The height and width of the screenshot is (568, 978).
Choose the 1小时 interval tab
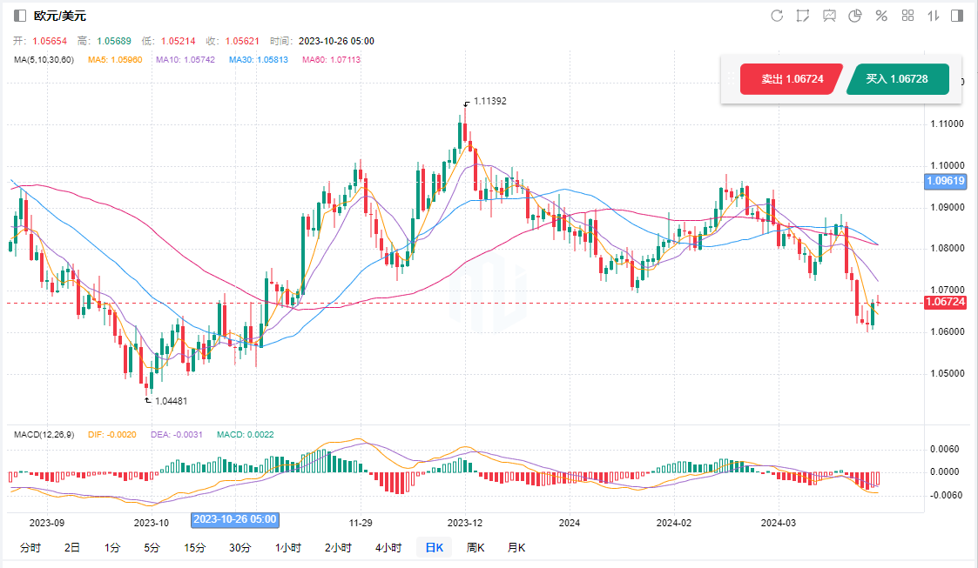[287, 548]
